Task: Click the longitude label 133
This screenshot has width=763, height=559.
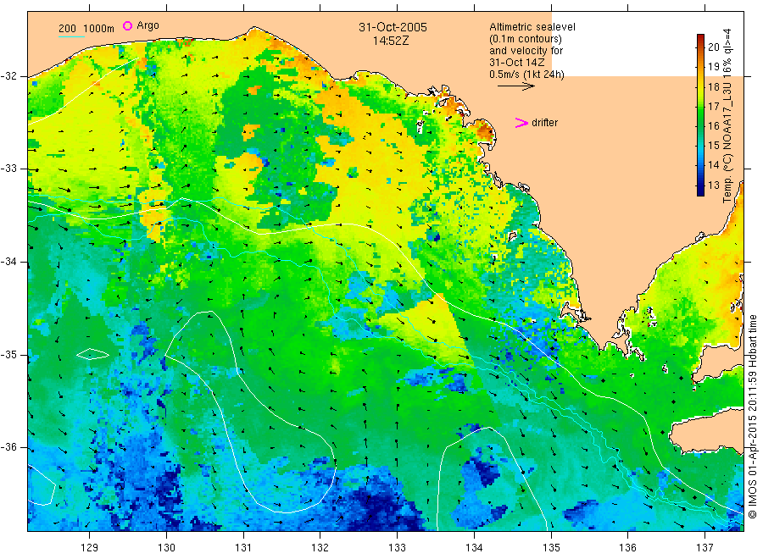Action: click(397, 547)
